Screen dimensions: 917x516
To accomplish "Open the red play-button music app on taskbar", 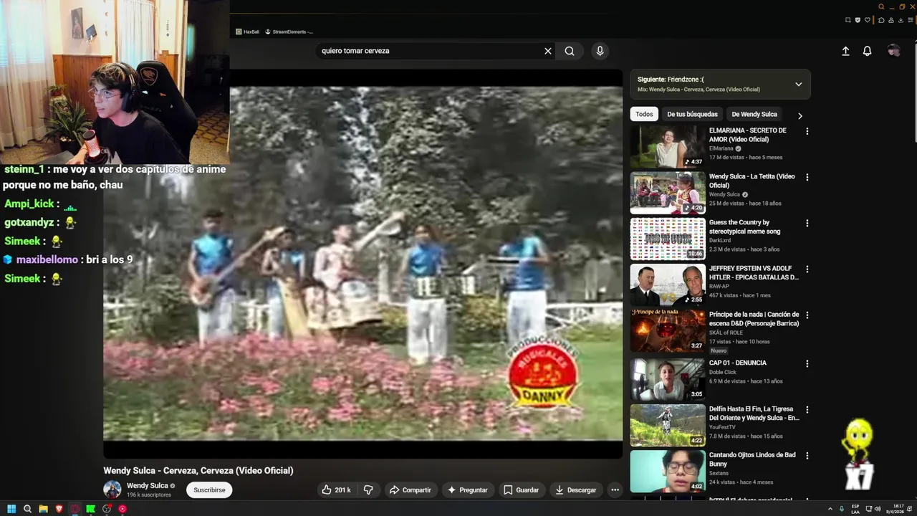I will pos(122,509).
